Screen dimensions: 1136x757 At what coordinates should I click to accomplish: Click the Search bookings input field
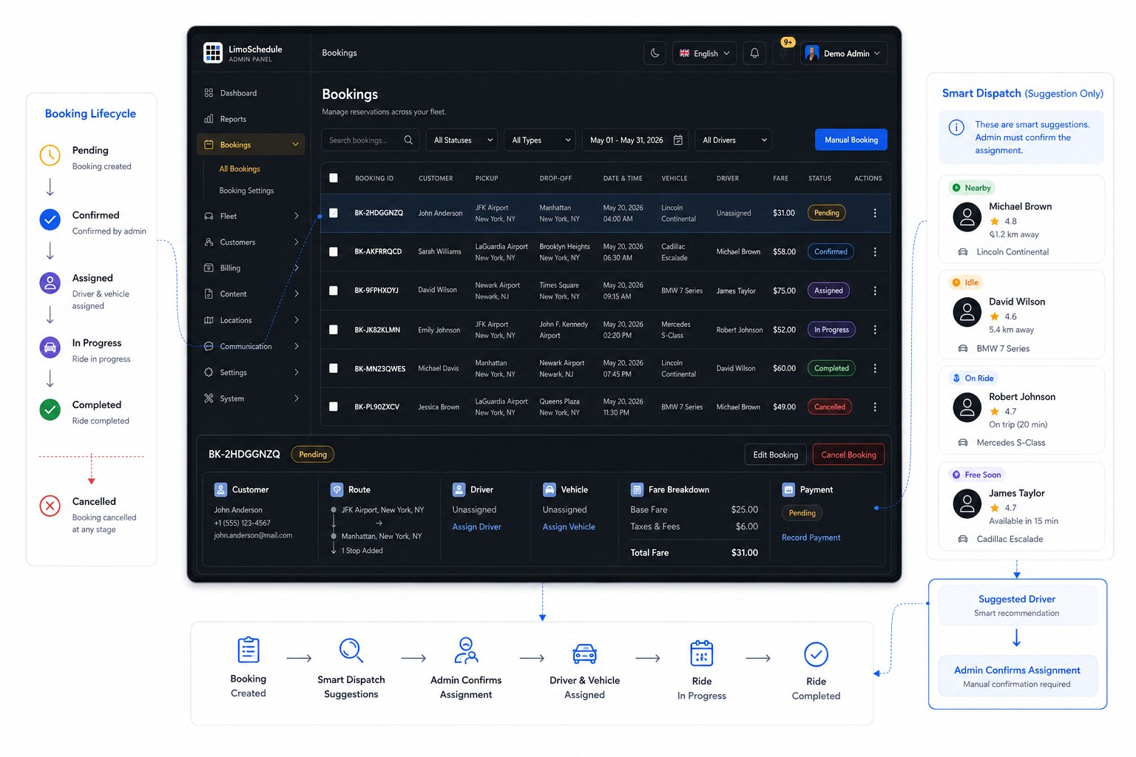371,140
